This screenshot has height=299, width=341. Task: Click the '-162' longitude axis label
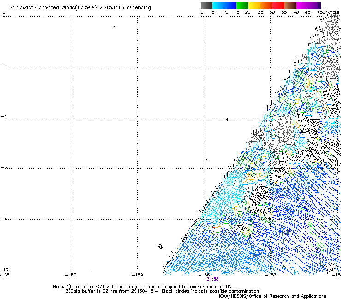click(x=71, y=275)
